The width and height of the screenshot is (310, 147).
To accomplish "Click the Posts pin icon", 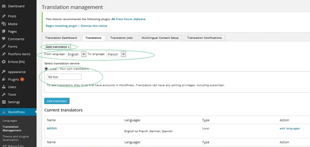I will click(4, 16).
